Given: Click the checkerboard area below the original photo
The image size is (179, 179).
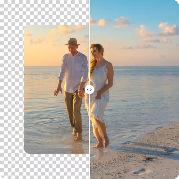Looking at the screenshot, I should [x=44, y=167].
